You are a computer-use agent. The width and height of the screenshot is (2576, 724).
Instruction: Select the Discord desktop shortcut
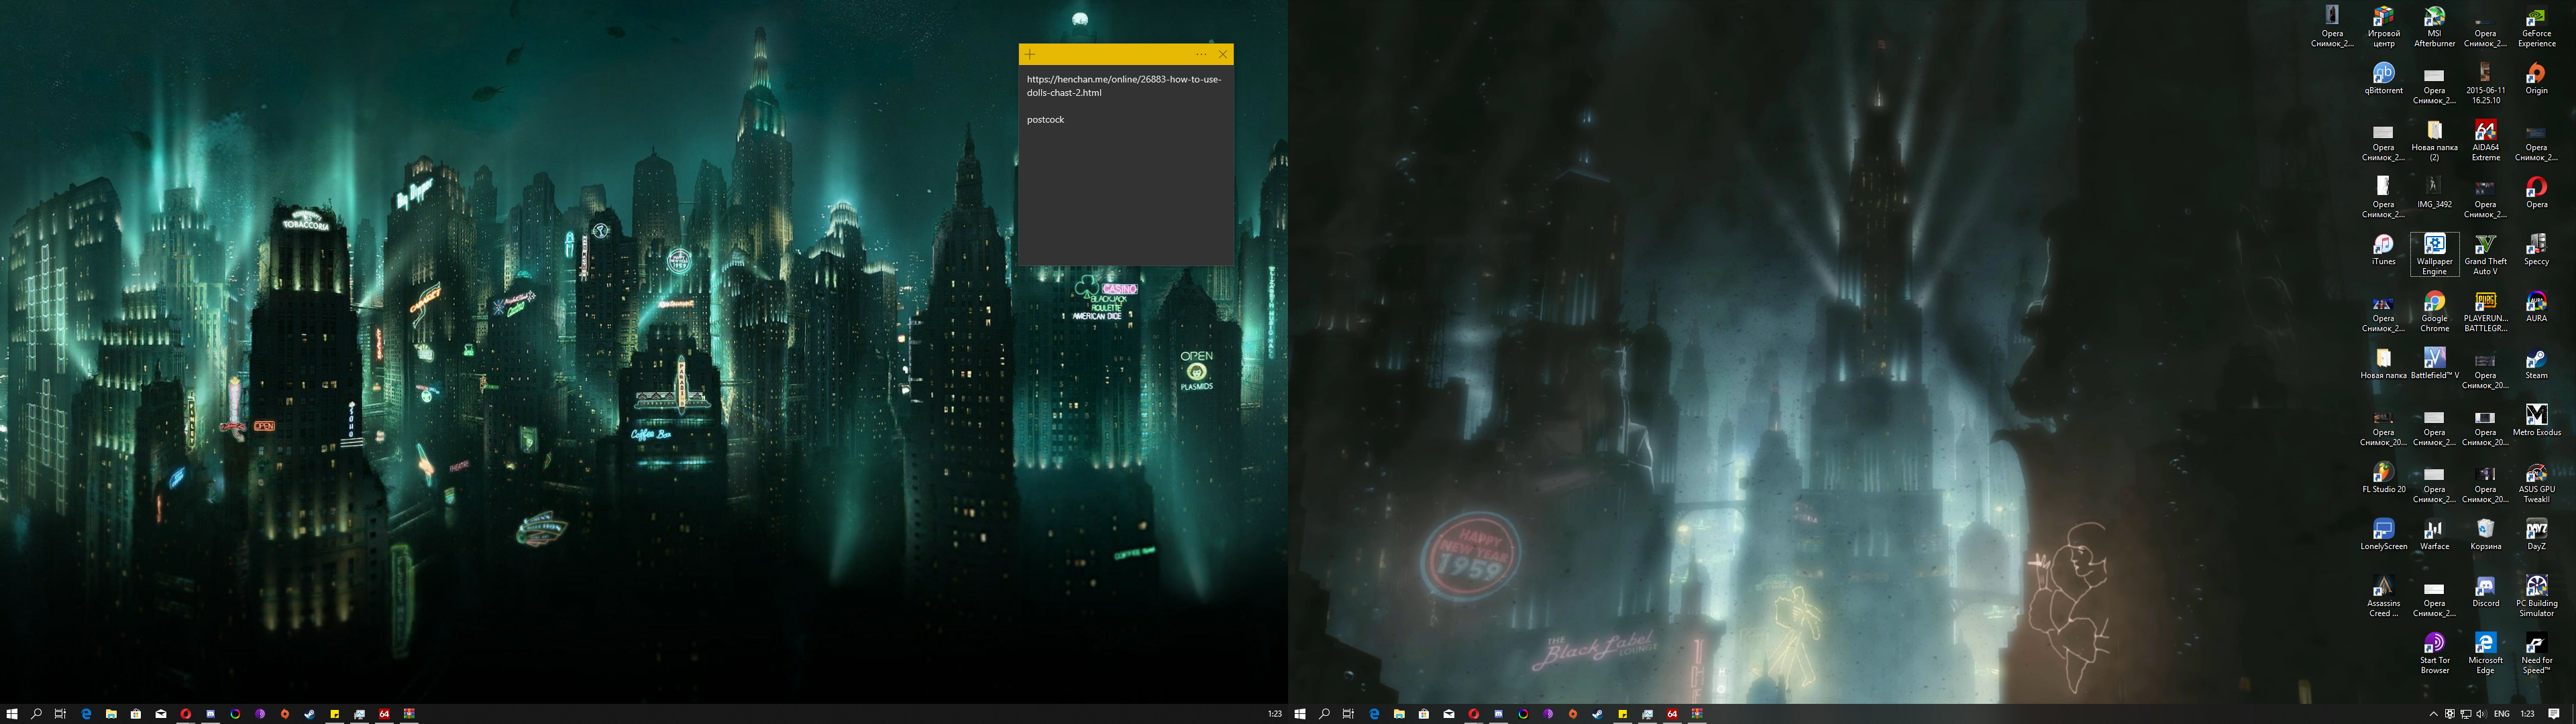(2486, 592)
